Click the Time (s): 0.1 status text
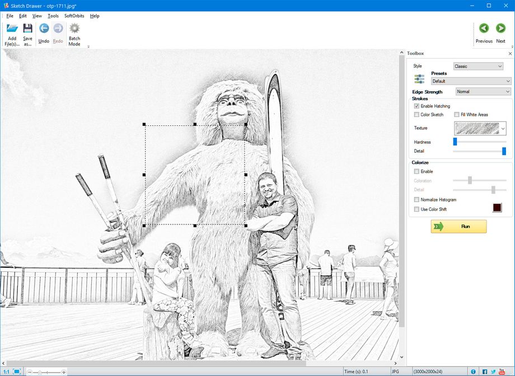Viewport: 515px width, 376px height. click(357, 372)
